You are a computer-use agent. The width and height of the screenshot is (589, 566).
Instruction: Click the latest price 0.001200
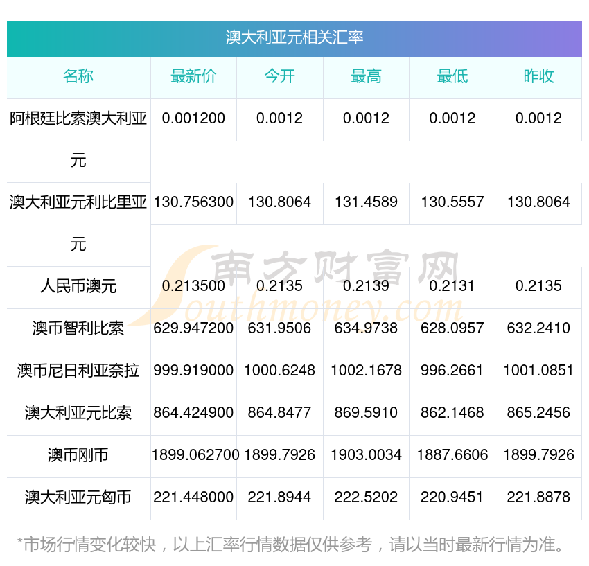pos(193,118)
